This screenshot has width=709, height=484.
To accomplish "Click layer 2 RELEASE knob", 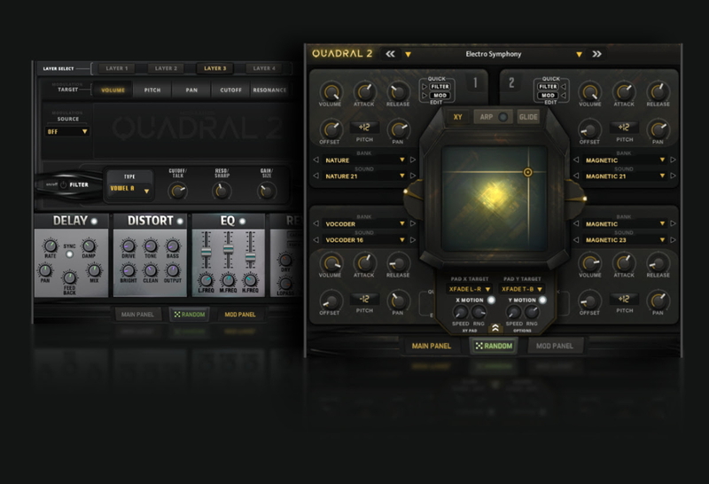I will coord(658,91).
